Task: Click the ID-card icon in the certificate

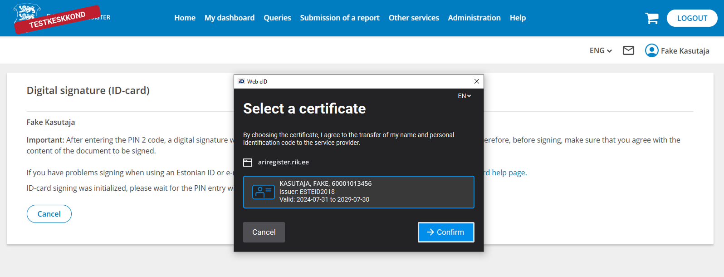Action: click(x=263, y=192)
